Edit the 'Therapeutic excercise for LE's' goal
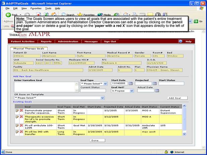 tap(17, 117)
